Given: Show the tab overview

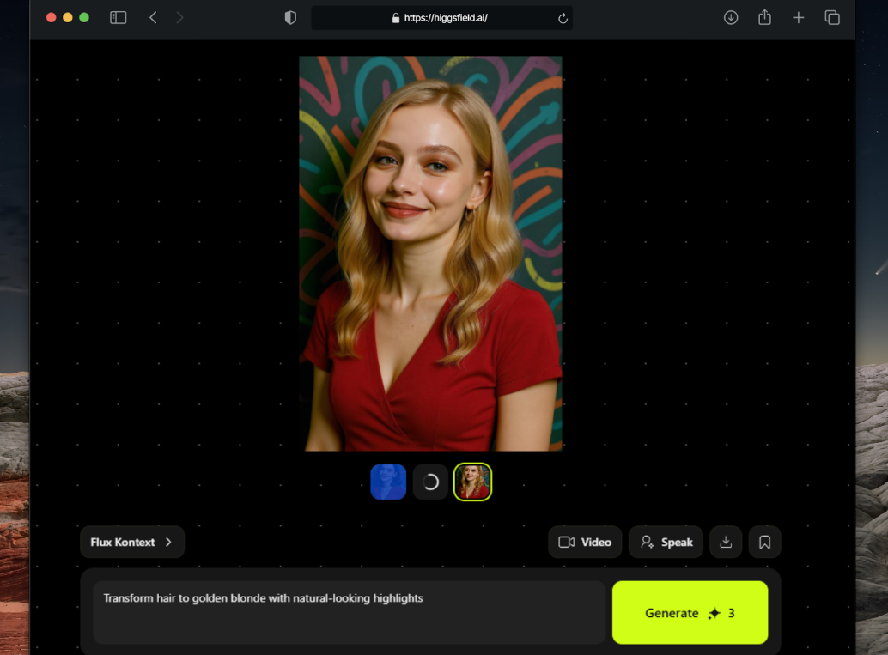Looking at the screenshot, I should pos(831,17).
